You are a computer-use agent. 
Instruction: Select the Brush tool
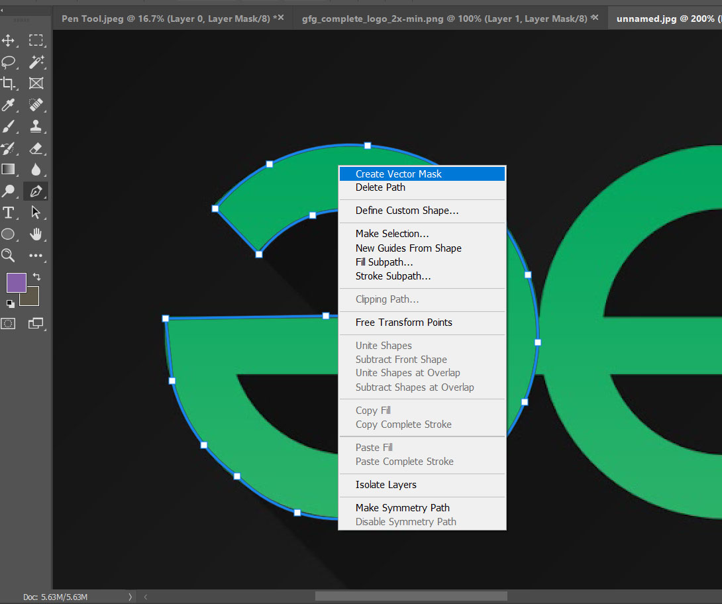point(9,126)
